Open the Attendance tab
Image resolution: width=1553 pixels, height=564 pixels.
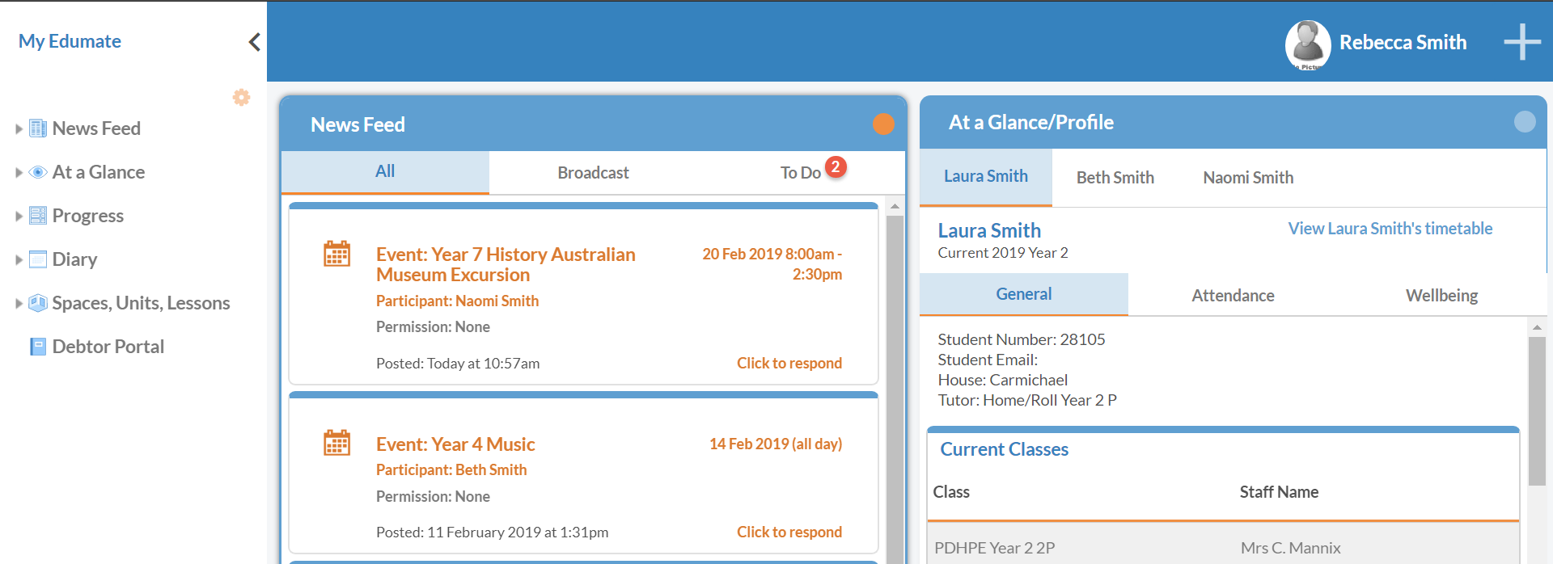tap(1232, 296)
